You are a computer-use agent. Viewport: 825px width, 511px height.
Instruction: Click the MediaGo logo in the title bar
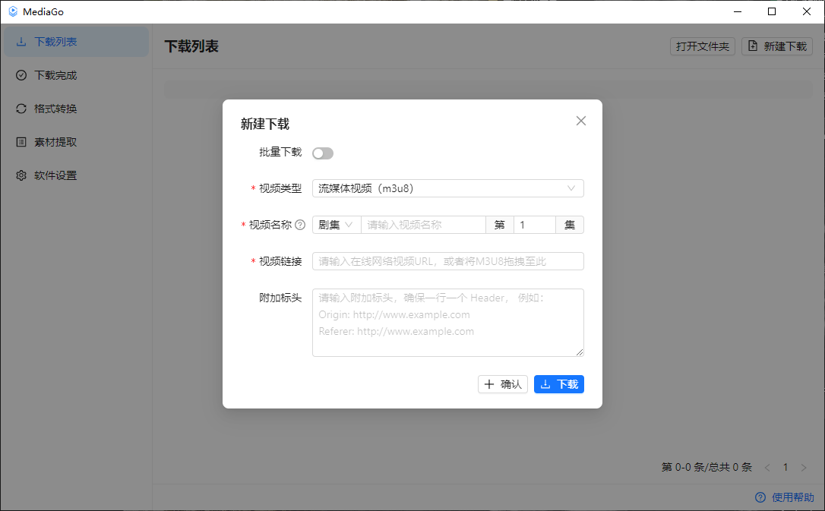point(12,11)
